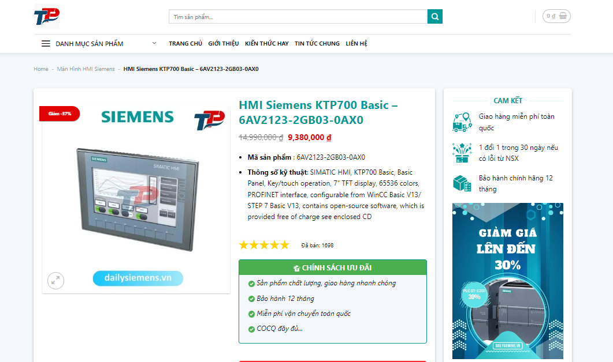This screenshot has height=362, width=613.
Task: Click the 12-month warranty package icon
Action: 462,183
